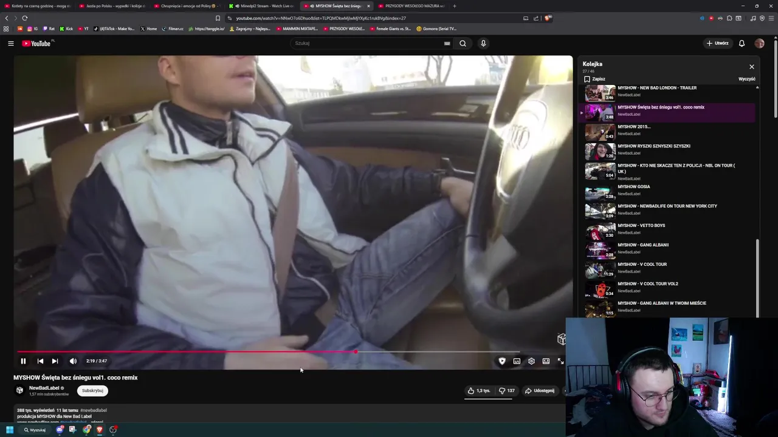Screen dimensions: 778x437
Task: Skip to the next video in playlist
Action: point(55,361)
